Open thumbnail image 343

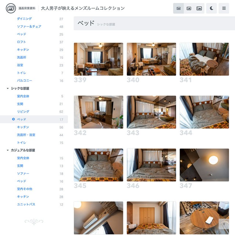(x=151, y=112)
